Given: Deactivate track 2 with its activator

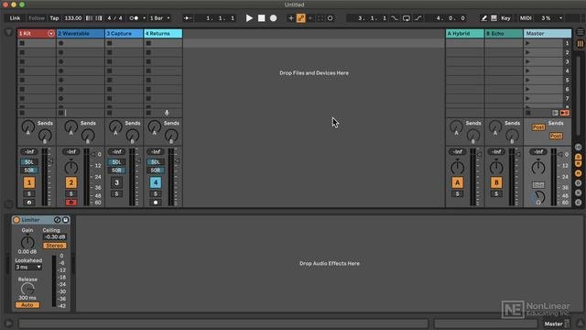Looking at the screenshot, I should coord(71,182).
